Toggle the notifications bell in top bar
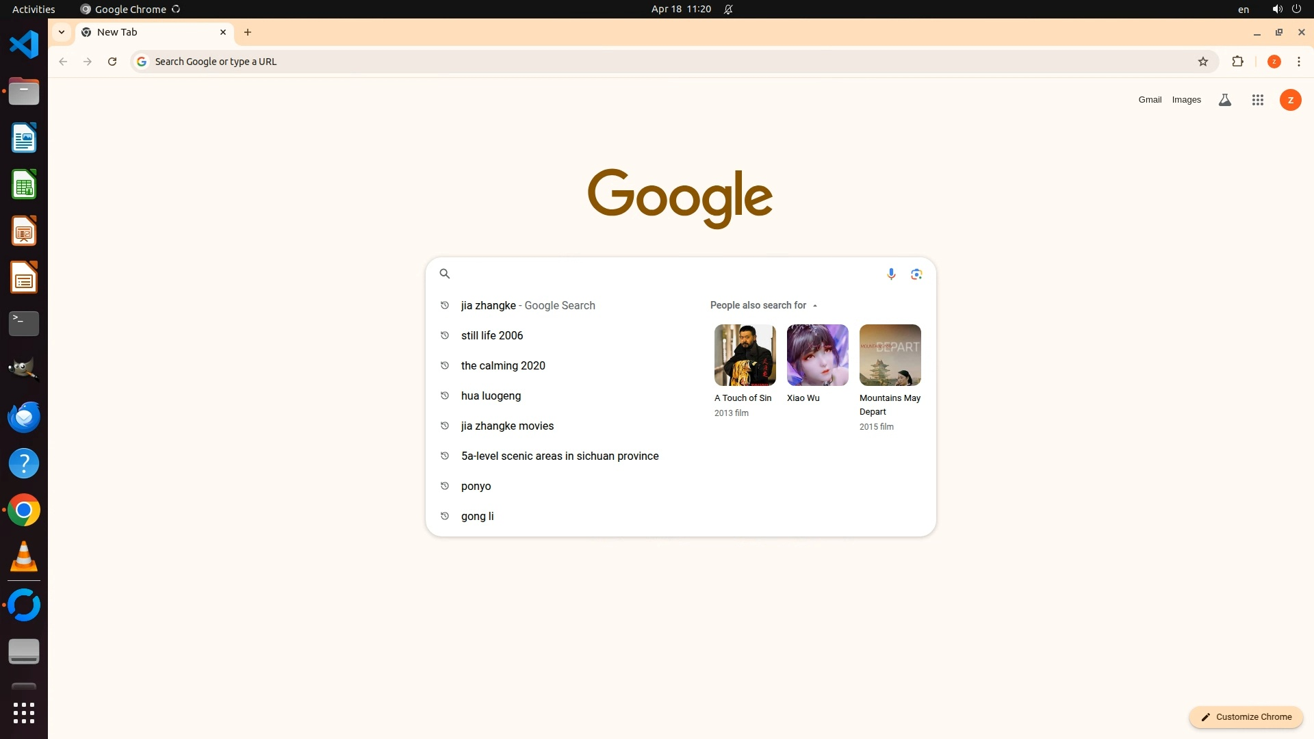This screenshot has height=739, width=1314. [x=728, y=9]
